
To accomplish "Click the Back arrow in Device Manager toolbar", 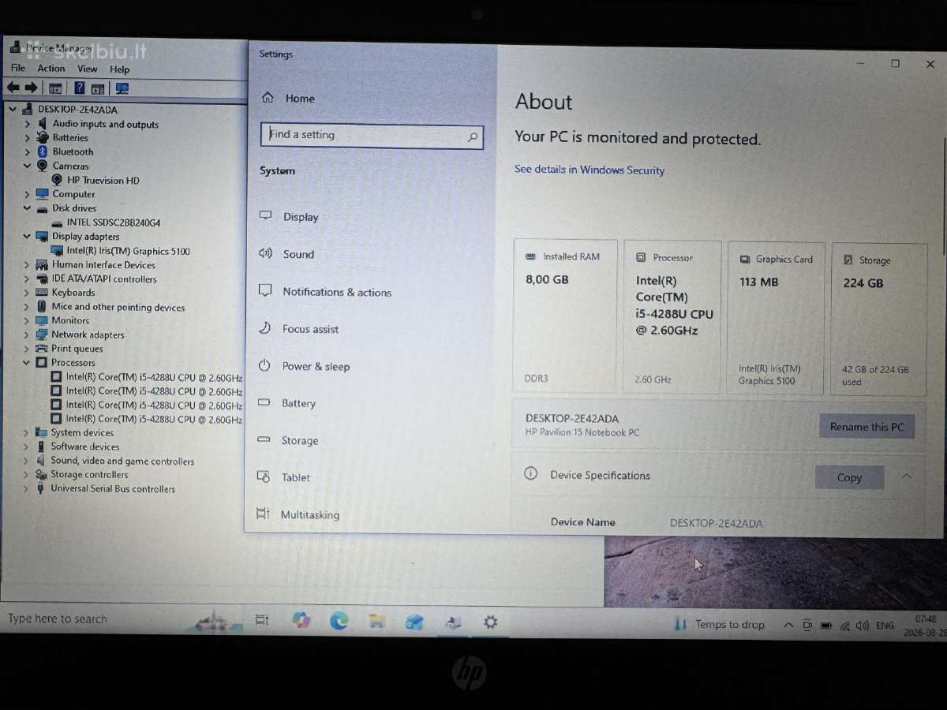I will [13, 88].
